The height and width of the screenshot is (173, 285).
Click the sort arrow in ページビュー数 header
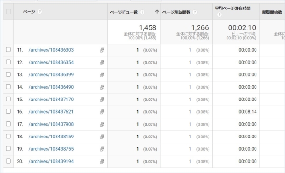click(x=157, y=12)
